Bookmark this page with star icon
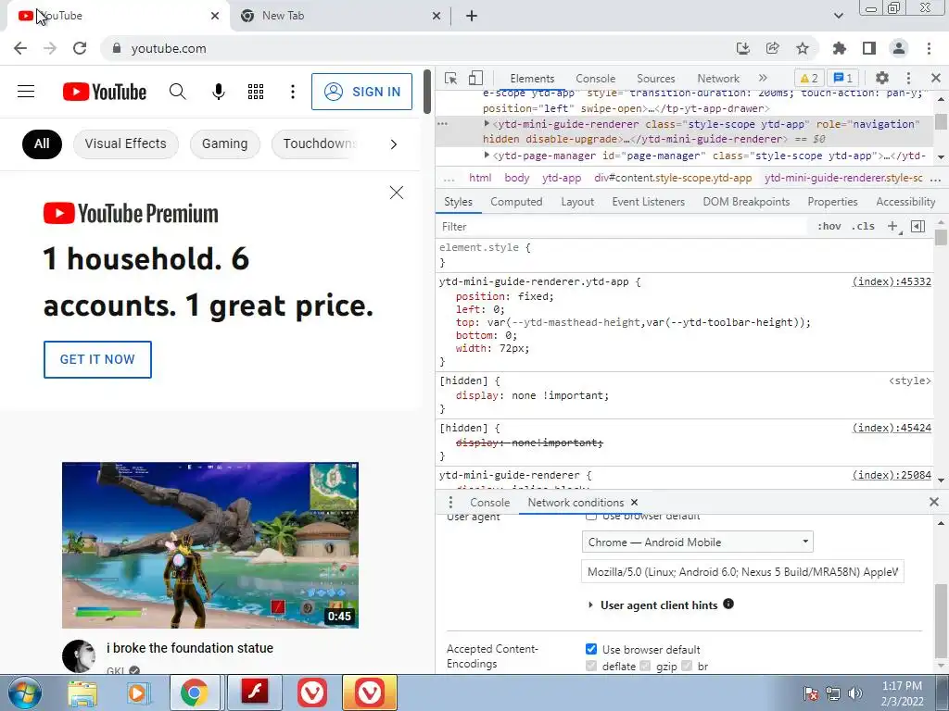 pyautogui.click(x=802, y=48)
